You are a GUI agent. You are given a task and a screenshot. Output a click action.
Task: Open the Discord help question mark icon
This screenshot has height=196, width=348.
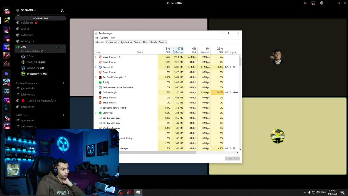pos(322,3)
